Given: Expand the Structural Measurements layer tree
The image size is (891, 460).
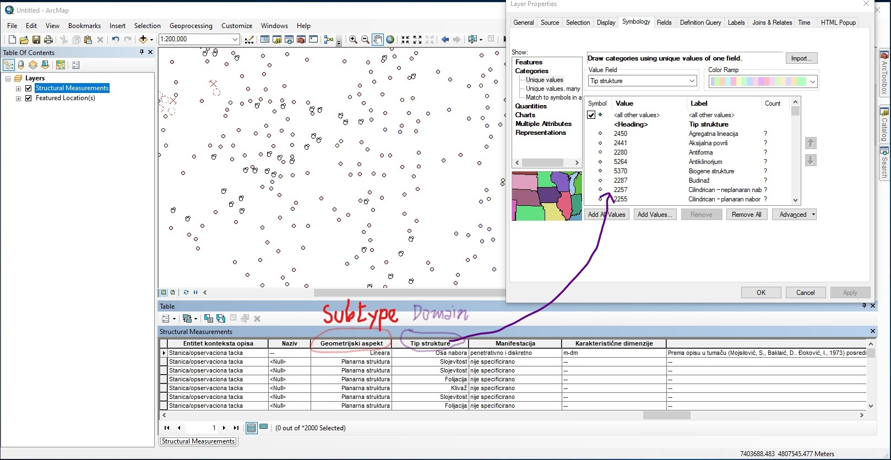Looking at the screenshot, I should 18,88.
